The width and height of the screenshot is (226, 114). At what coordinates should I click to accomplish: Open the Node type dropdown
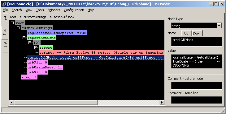219,26
